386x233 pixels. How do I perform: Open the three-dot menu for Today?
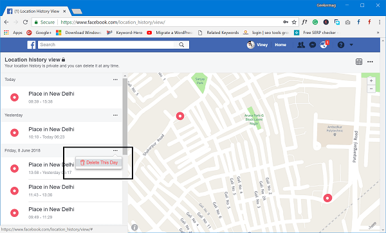[x=115, y=80]
